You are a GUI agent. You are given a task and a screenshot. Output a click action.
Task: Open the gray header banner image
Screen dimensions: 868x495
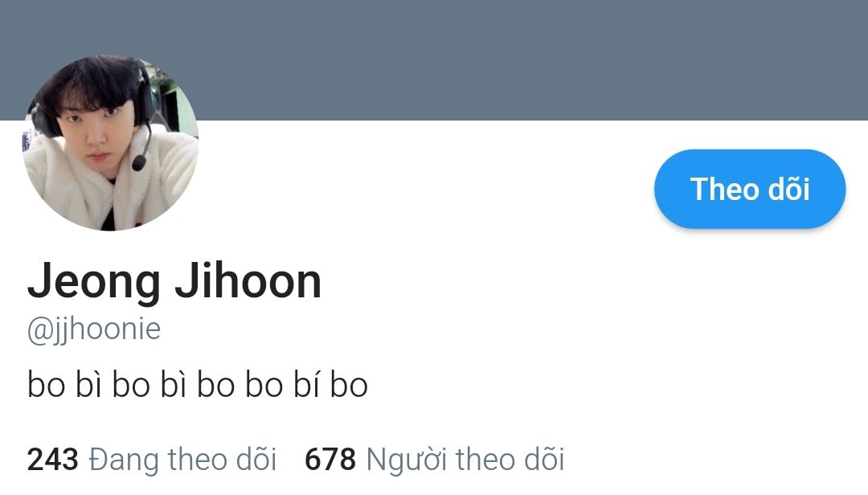coord(434,59)
